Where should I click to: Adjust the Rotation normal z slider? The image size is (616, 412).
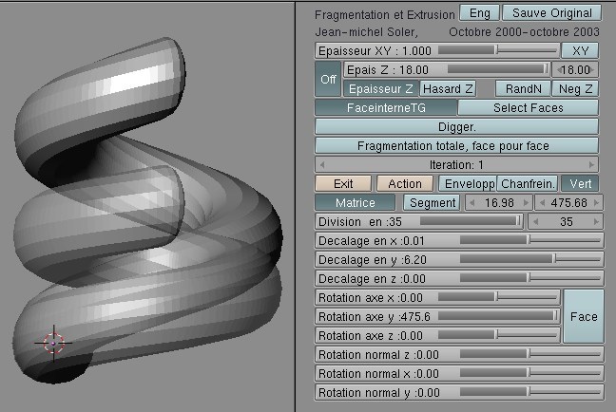point(459,354)
